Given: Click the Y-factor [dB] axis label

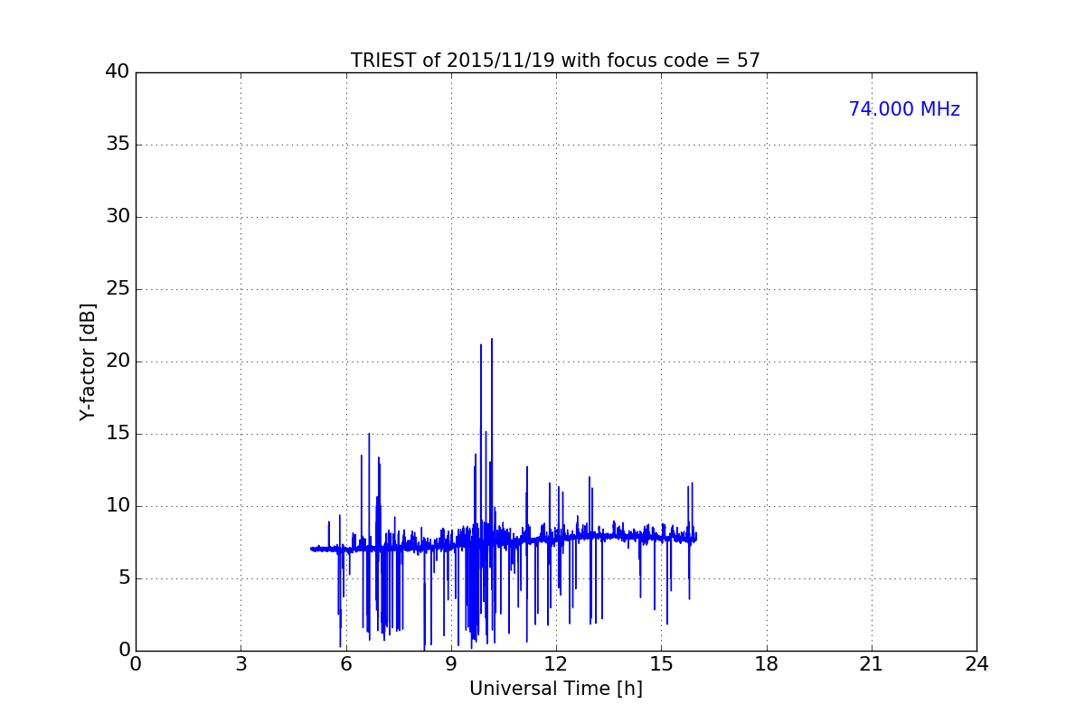Looking at the screenshot, I should coord(88,361).
